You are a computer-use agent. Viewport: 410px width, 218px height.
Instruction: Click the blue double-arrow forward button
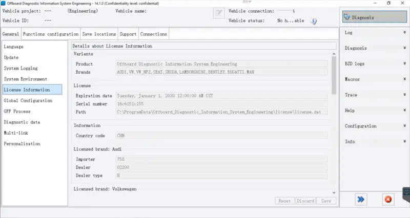(x=361, y=200)
